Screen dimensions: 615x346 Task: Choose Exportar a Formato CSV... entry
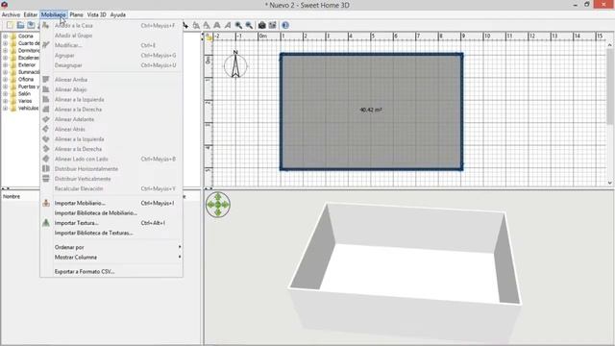point(111,271)
